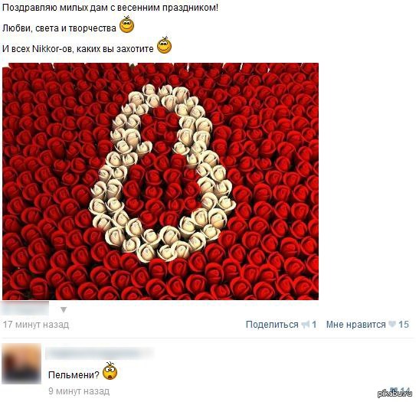Click the shocked emoji after 'Пельмени?'
Screen dimensions: 416x402
point(110,371)
